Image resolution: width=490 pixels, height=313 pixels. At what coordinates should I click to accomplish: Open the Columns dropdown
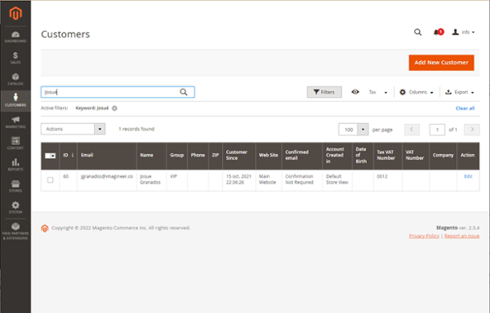pos(416,92)
